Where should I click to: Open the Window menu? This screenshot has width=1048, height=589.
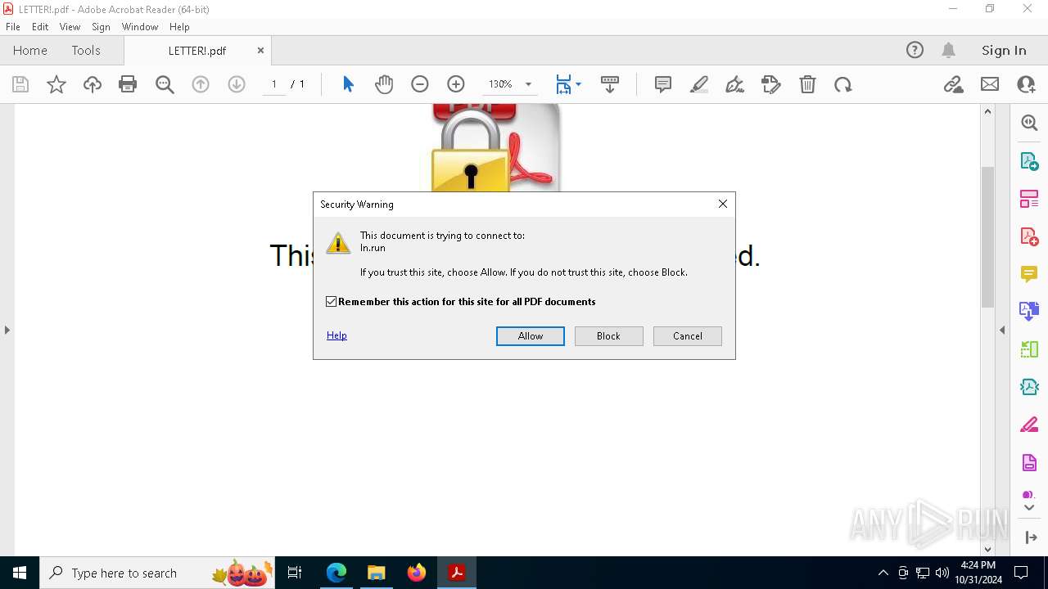[x=140, y=27]
